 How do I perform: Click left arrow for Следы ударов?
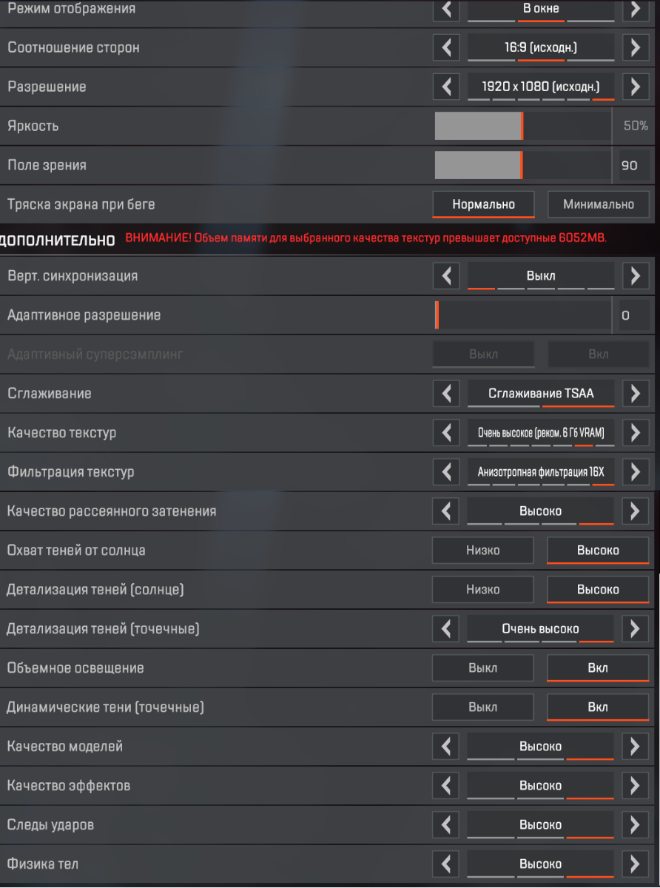pos(445,825)
